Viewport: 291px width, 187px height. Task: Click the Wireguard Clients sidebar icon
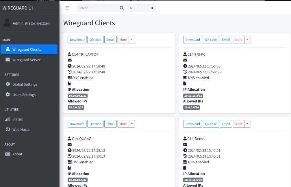coord(8,49)
